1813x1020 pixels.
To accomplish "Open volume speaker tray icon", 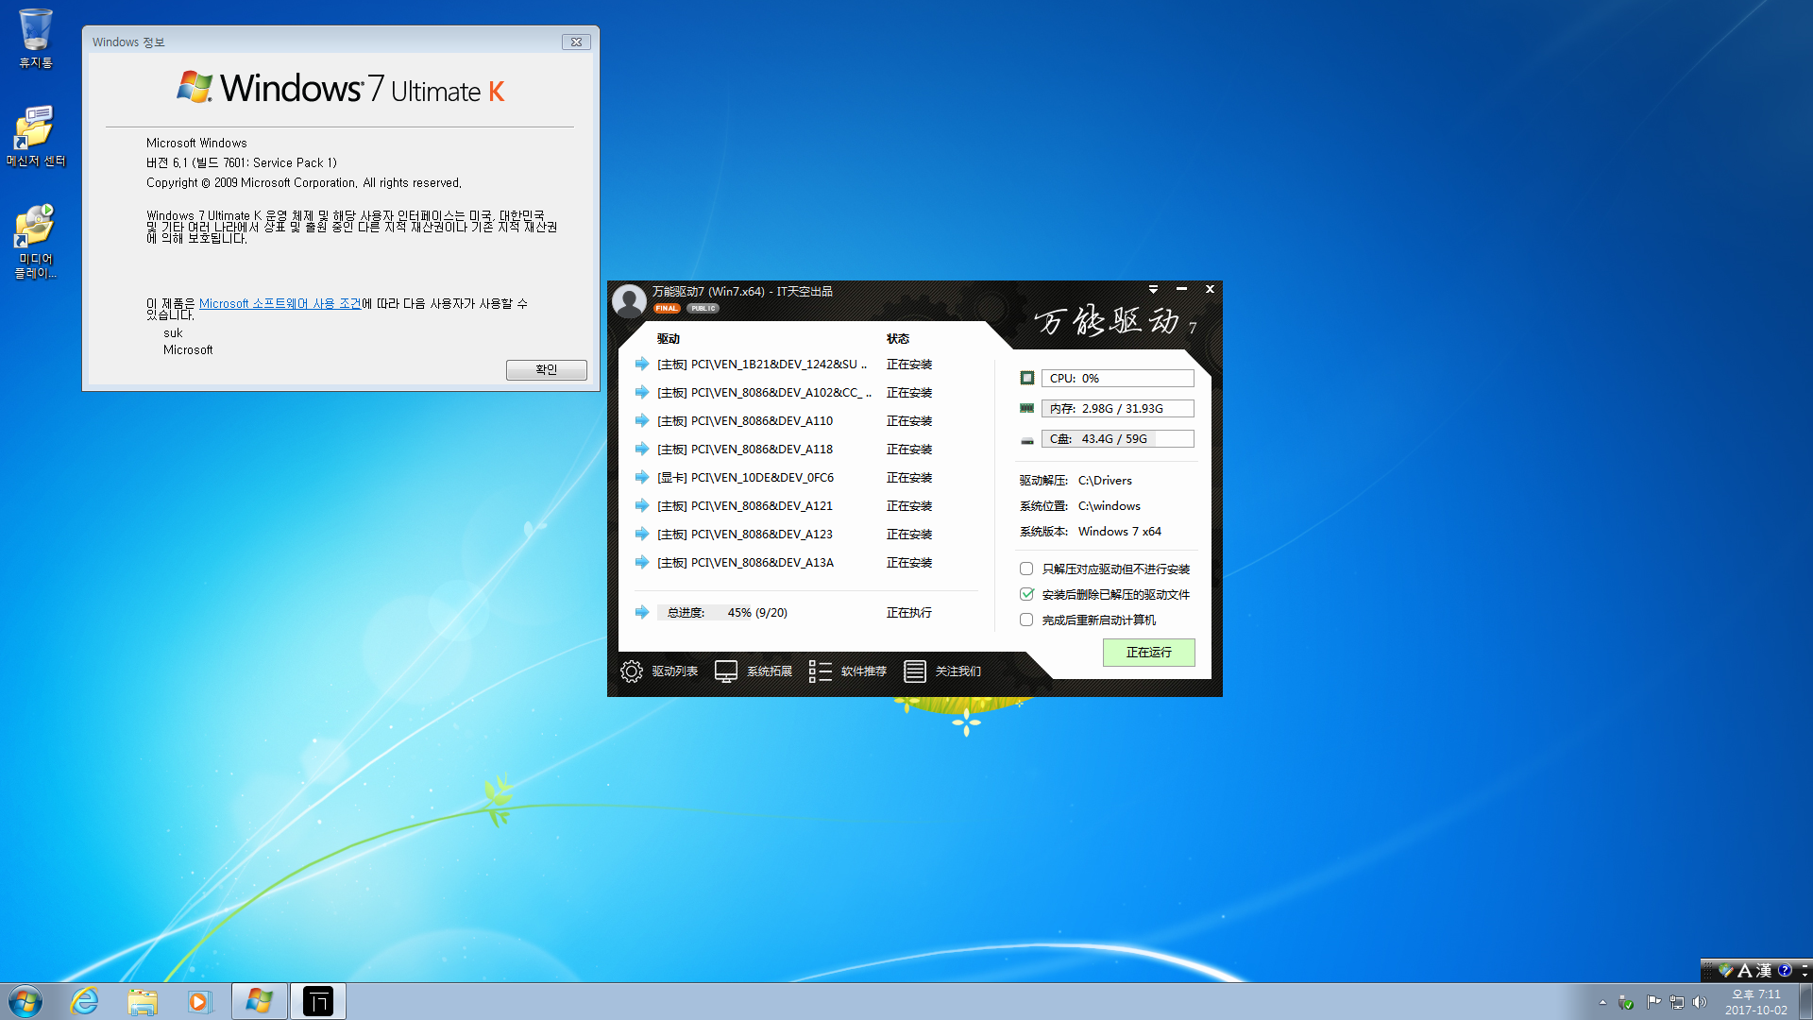I will pos(1701,1002).
